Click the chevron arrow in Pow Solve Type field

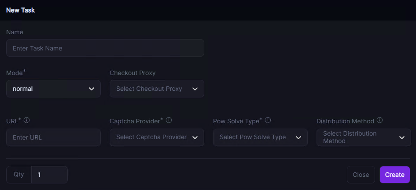point(298,137)
